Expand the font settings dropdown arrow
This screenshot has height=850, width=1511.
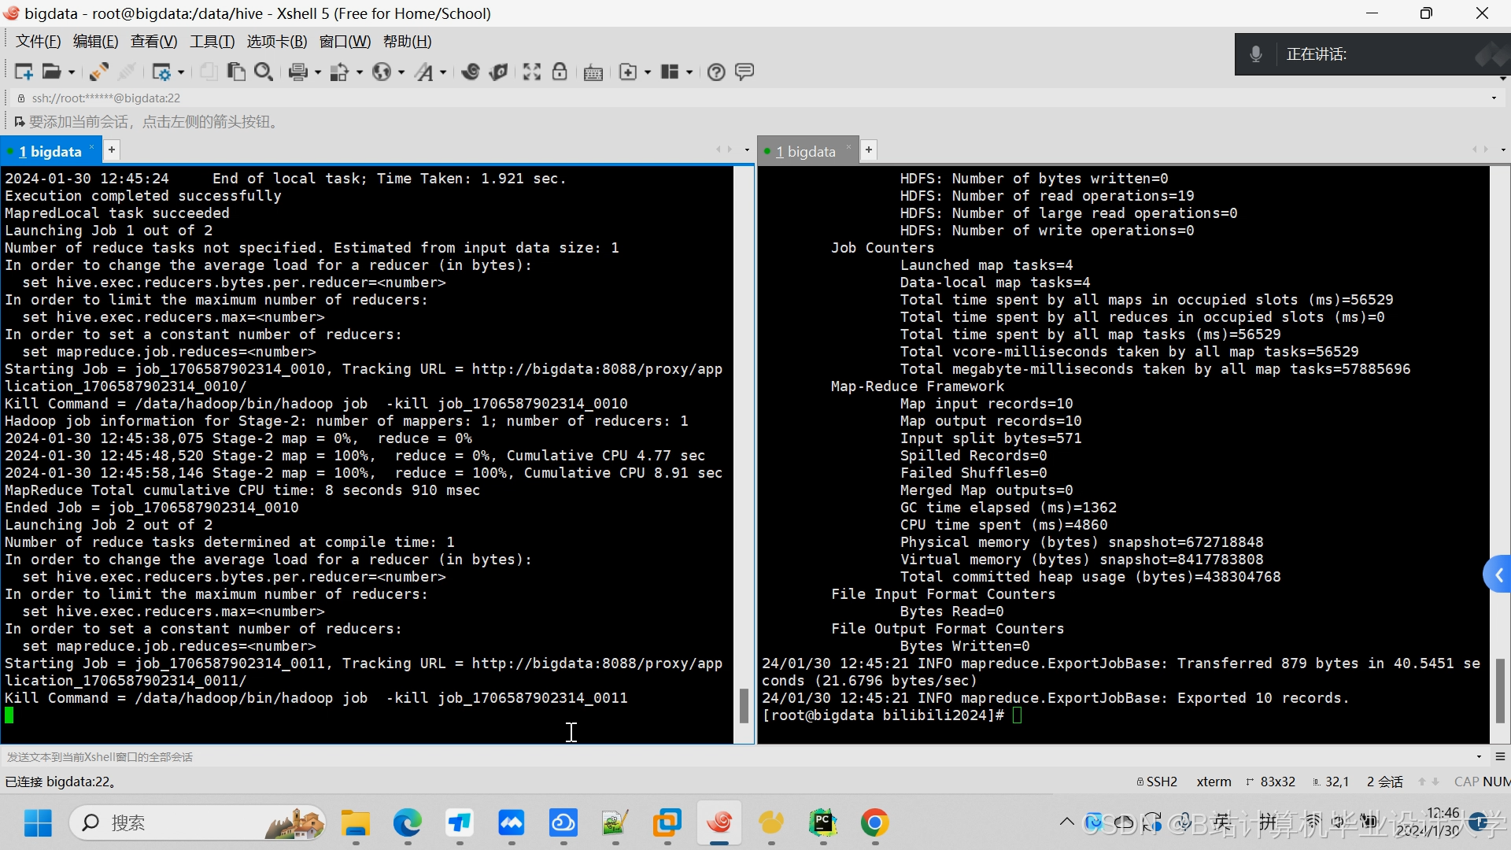coord(443,72)
